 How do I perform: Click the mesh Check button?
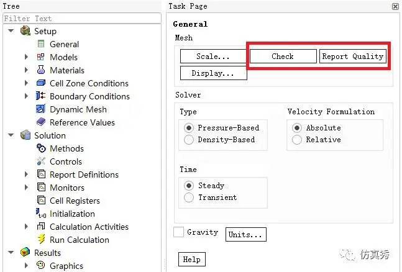pyautogui.click(x=283, y=56)
